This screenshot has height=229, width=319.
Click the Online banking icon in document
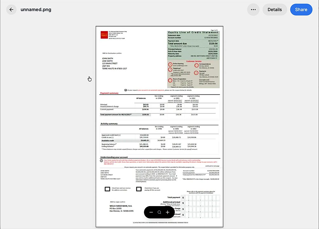170,65
